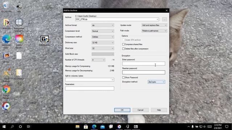Open the Microsoft Edge desktop shortcut
Viewport: 232px width, 130px height.
pyautogui.click(x=6, y=41)
